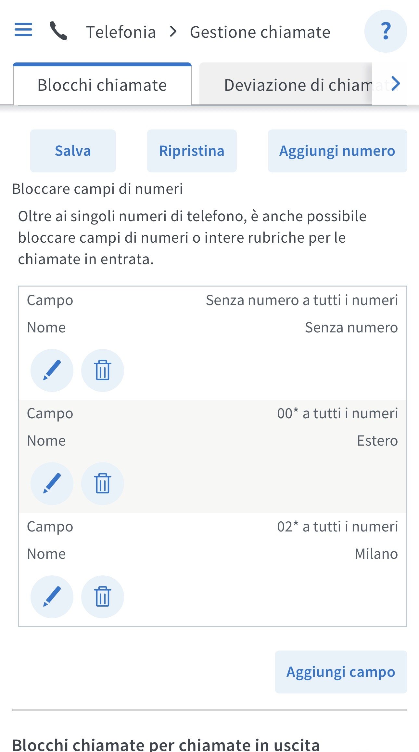The width and height of the screenshot is (419, 752).
Task: Edit the Milano block entry
Action: click(52, 597)
